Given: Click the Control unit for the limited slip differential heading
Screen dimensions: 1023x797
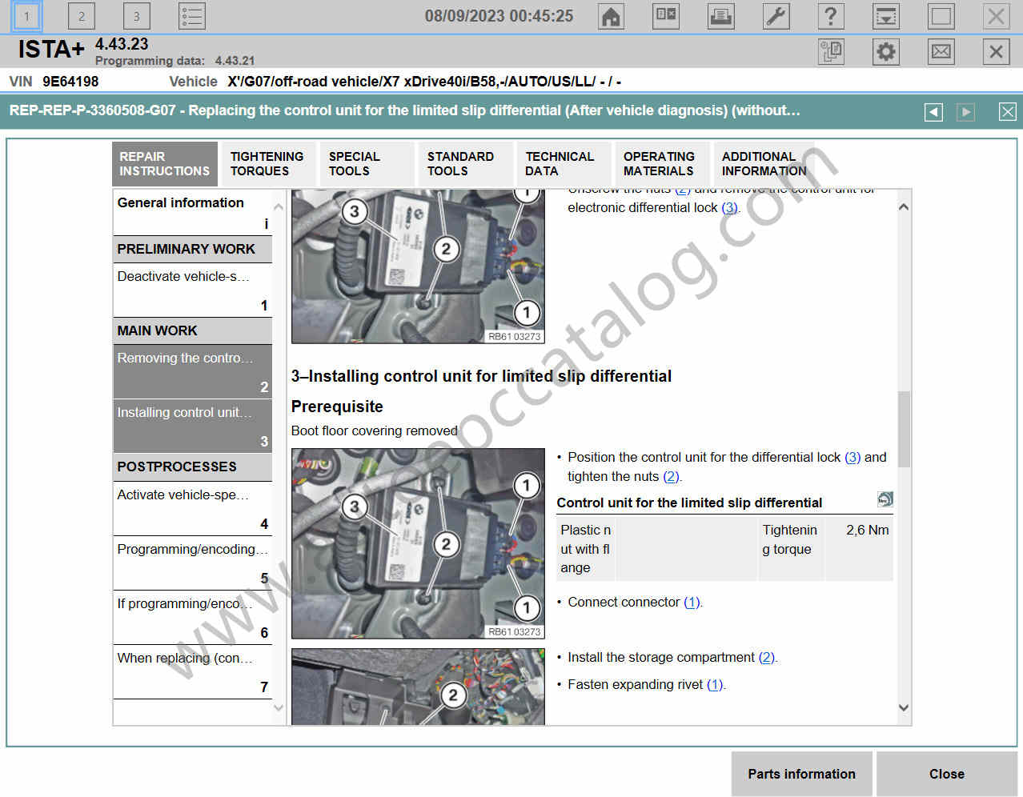Looking at the screenshot, I should [x=689, y=503].
